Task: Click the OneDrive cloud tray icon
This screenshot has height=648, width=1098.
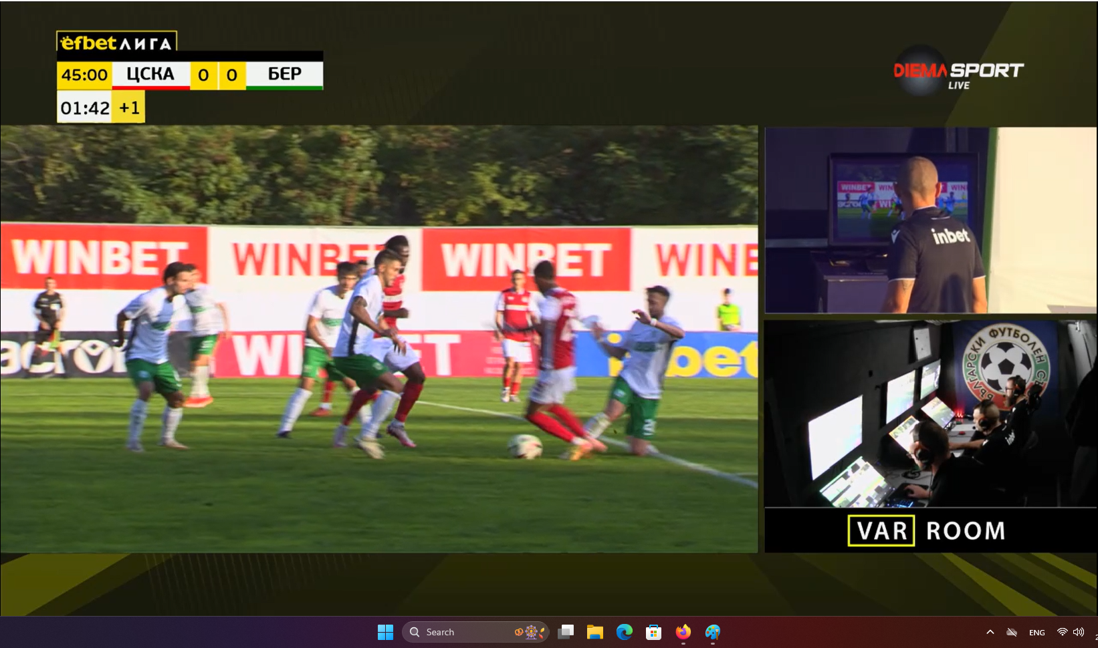Action: click(1012, 632)
